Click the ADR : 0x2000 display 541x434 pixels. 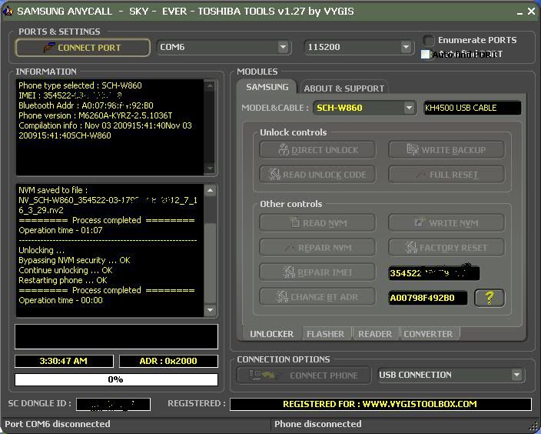168,361
